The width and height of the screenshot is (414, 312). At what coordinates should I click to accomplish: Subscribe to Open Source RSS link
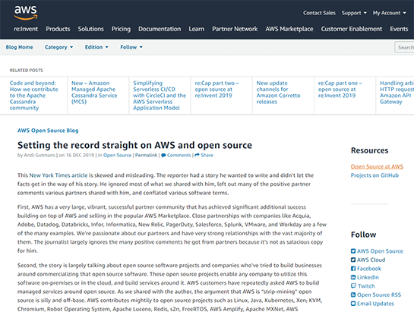tap(379, 295)
